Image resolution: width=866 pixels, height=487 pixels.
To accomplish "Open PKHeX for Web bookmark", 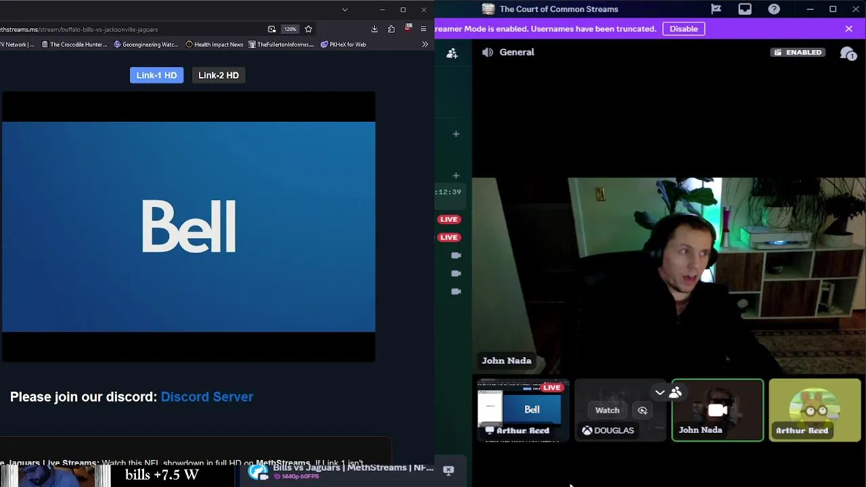I will click(343, 45).
